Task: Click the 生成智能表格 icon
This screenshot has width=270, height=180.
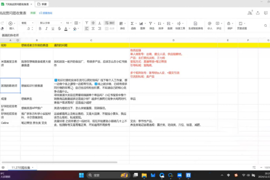Action: pyautogui.click(x=195, y=23)
